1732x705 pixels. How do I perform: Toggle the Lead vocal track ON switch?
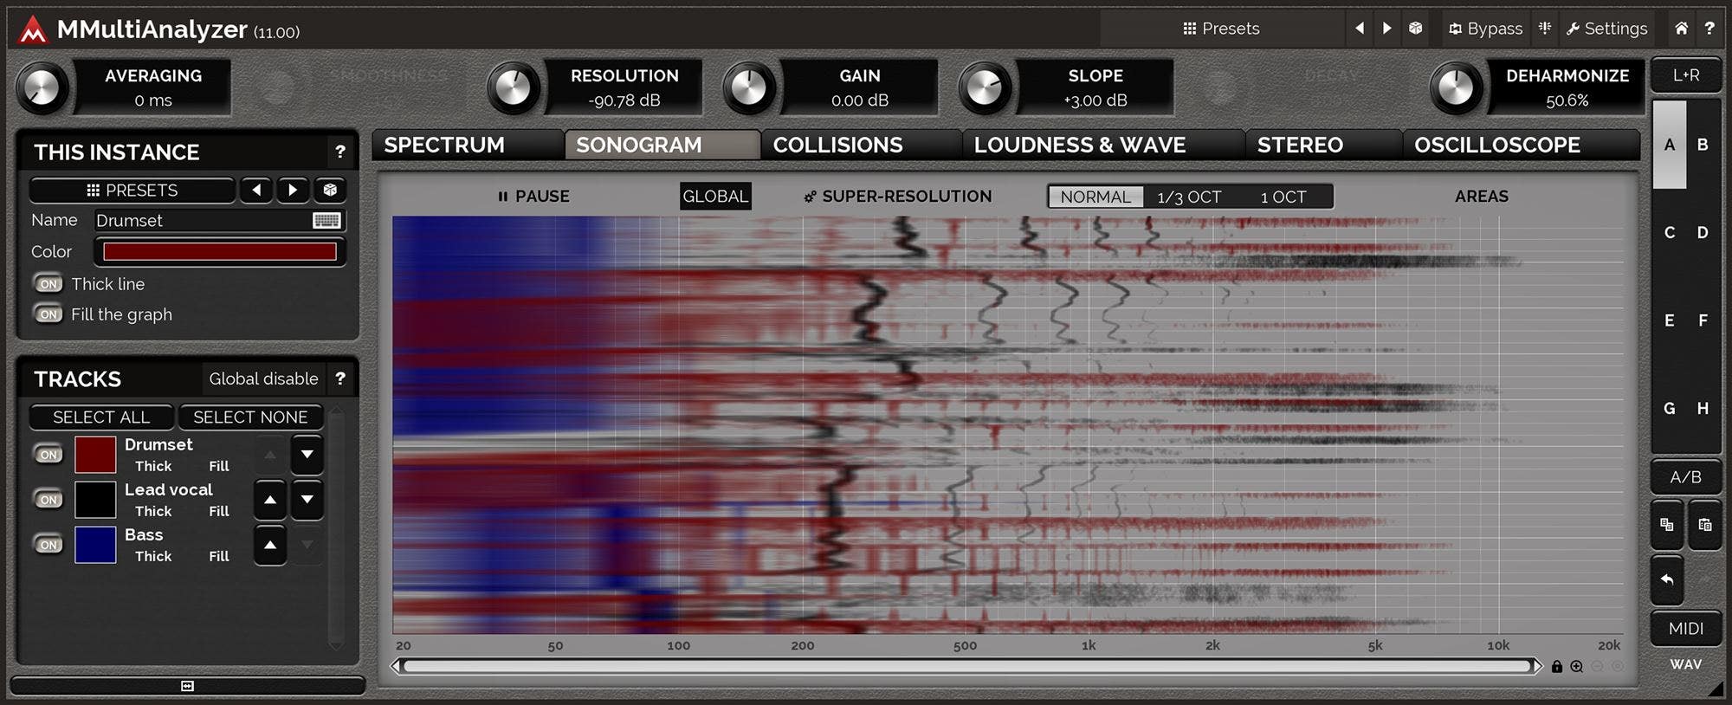[x=49, y=500]
